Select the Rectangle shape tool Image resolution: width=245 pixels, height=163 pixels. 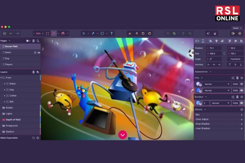click(x=102, y=33)
